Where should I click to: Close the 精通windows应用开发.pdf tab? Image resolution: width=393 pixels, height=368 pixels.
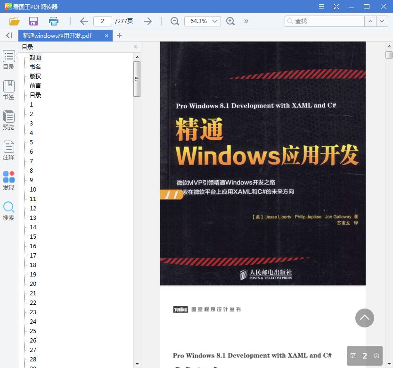pyautogui.click(x=106, y=36)
